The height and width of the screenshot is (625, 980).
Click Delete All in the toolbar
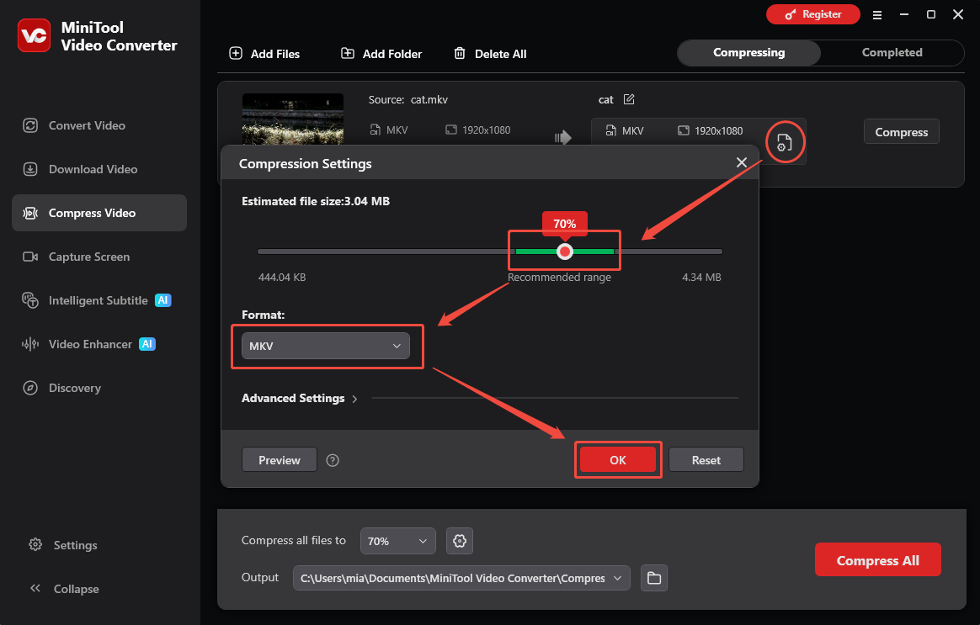tap(490, 54)
